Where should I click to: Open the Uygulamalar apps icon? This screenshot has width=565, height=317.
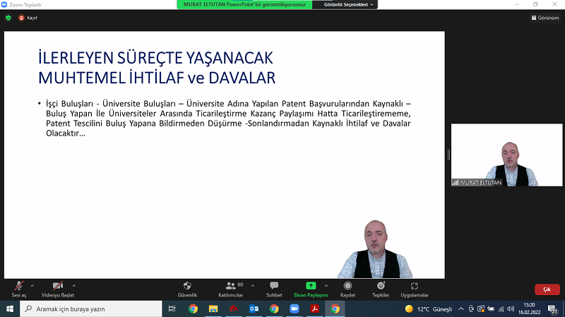[414, 286]
